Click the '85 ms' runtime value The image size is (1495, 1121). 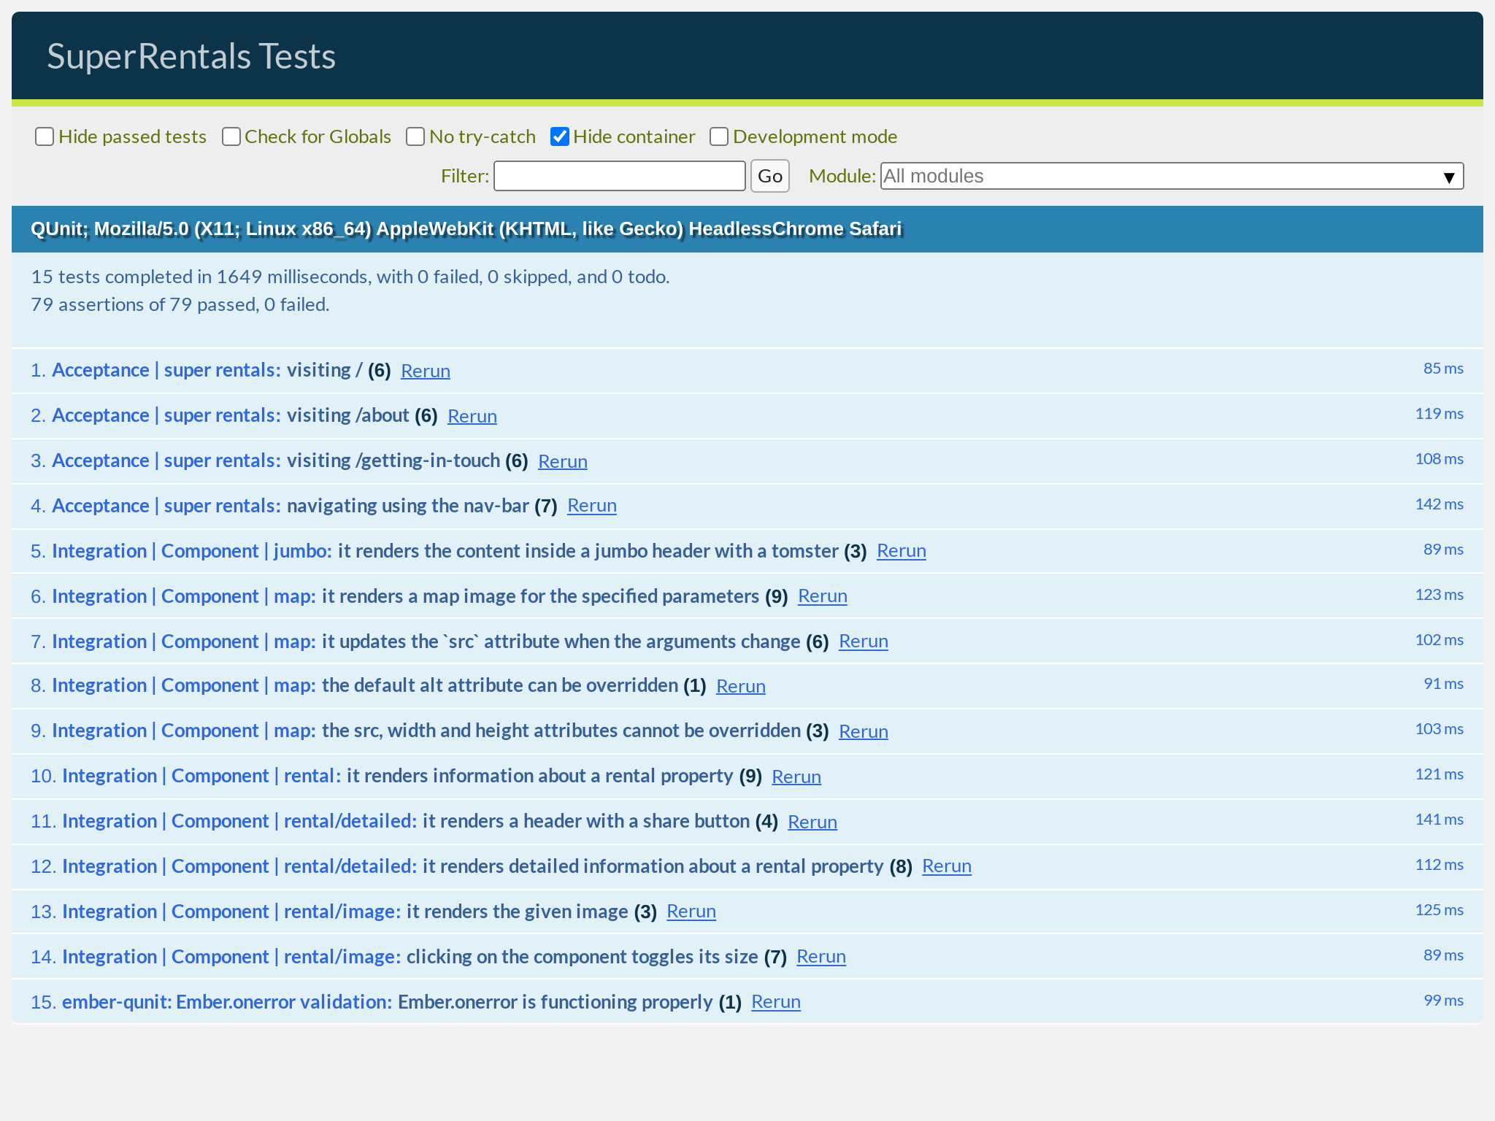pos(1443,369)
